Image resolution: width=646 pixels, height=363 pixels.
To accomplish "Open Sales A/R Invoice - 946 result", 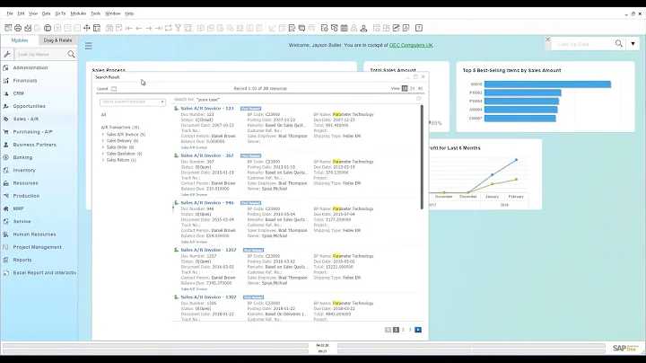I will (x=207, y=202).
